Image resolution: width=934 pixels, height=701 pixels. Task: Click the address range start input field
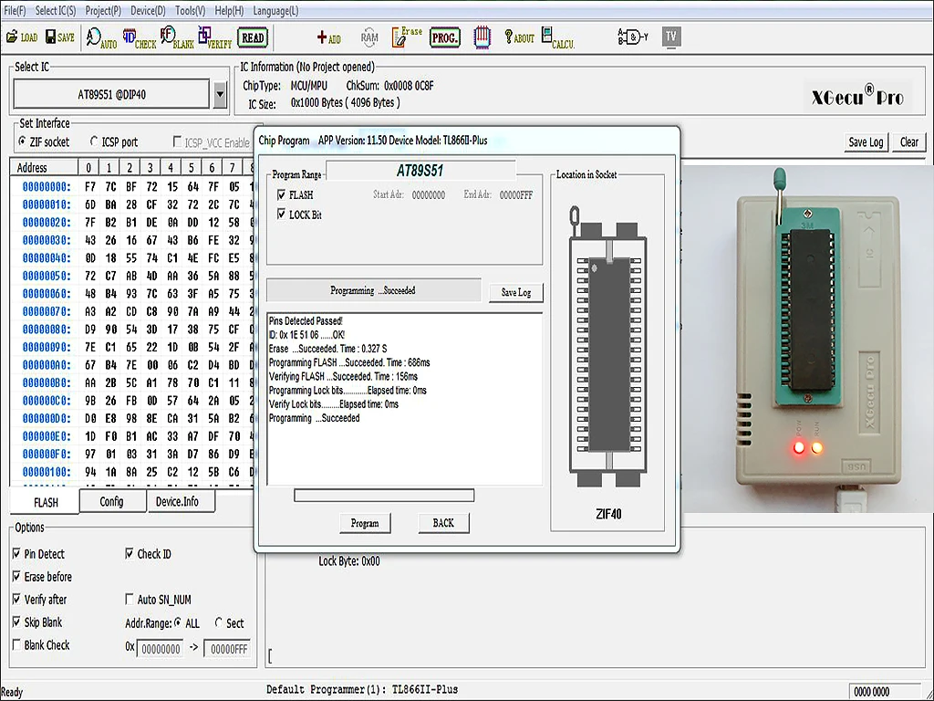pyautogui.click(x=160, y=648)
